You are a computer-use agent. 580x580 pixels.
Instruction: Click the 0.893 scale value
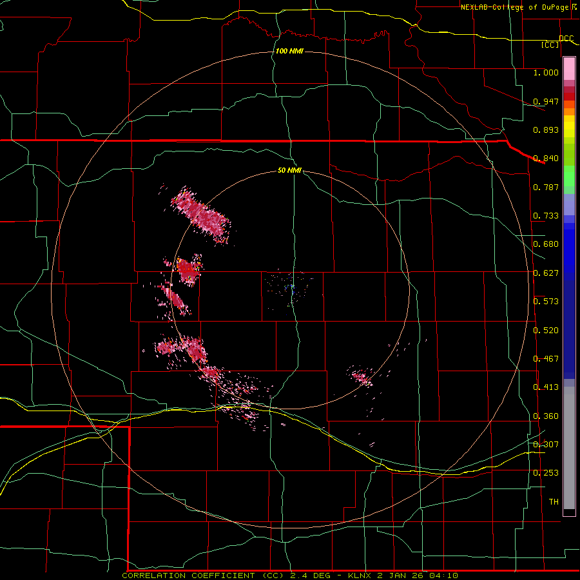[546, 130]
